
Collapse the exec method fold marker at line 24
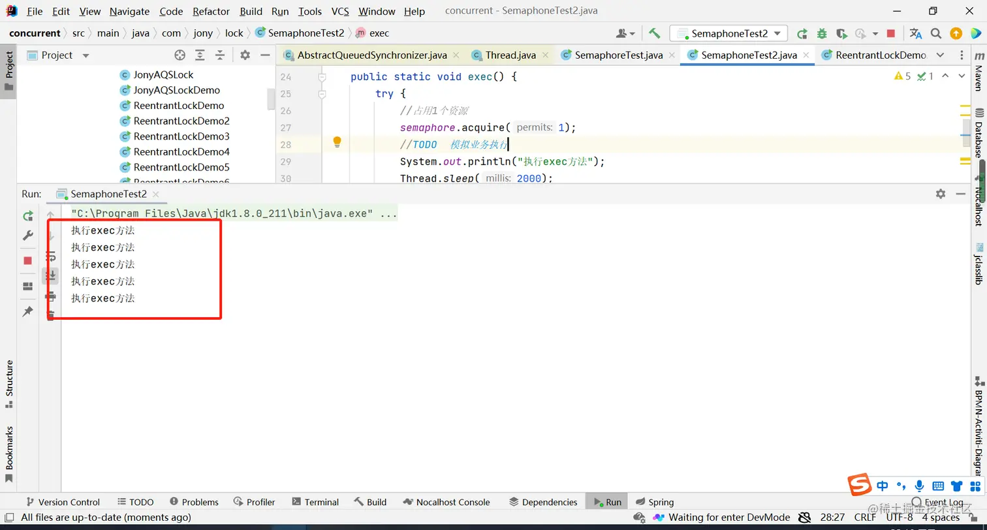coord(321,77)
